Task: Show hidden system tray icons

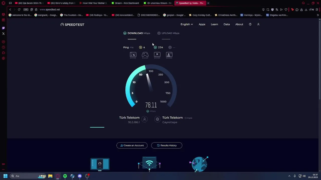Action: pyautogui.click(x=289, y=176)
